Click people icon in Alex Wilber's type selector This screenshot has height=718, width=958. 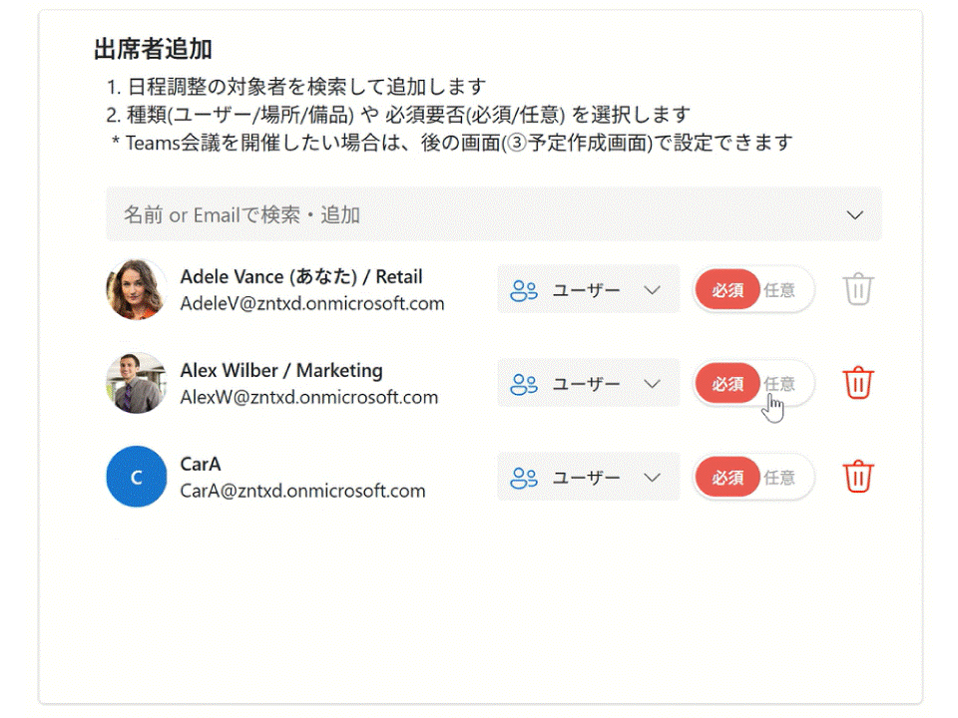click(x=524, y=384)
